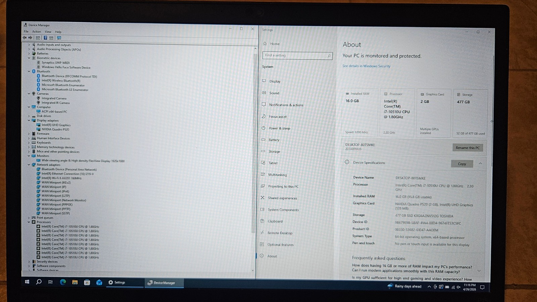Open the View menu in Device Manager

pos(48,32)
